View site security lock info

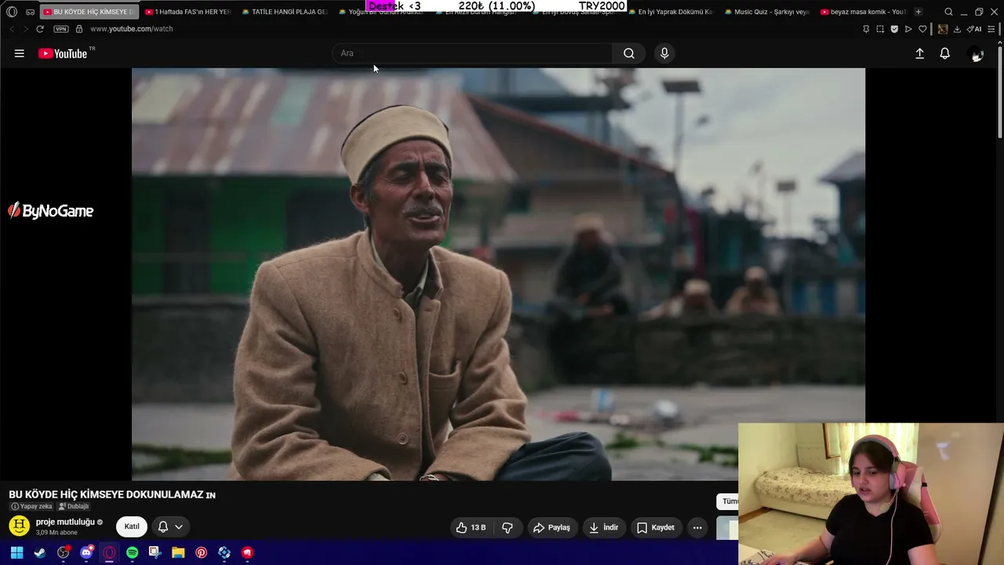[x=79, y=29]
